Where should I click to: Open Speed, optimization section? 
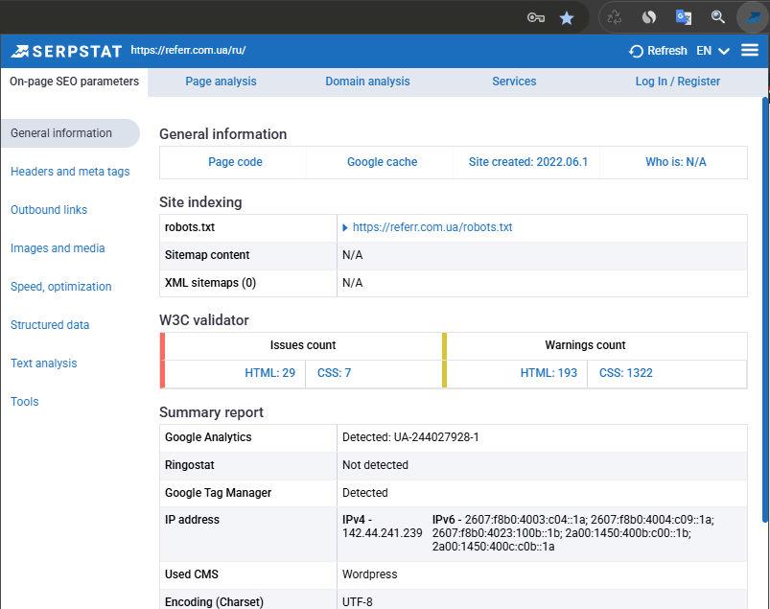61,287
